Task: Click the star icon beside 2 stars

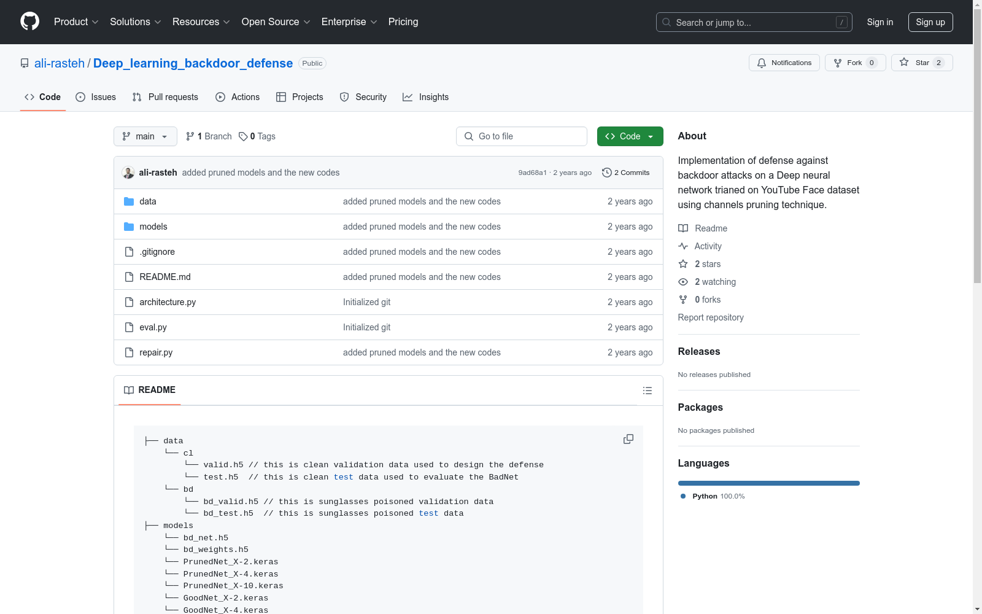Action: pyautogui.click(x=683, y=264)
